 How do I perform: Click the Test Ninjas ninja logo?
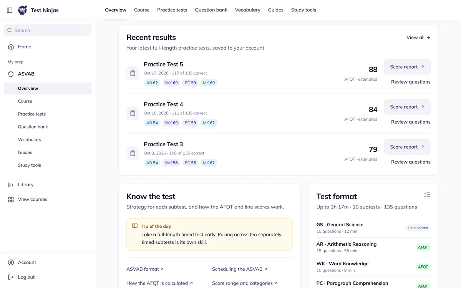(x=23, y=10)
